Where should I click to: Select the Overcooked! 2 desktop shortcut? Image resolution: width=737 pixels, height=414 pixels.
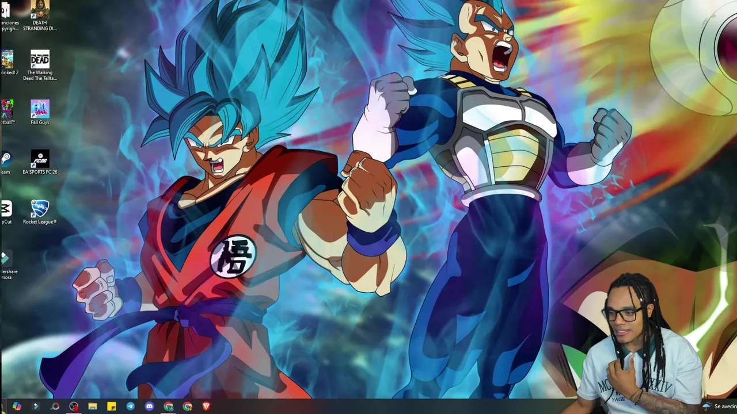[8, 63]
